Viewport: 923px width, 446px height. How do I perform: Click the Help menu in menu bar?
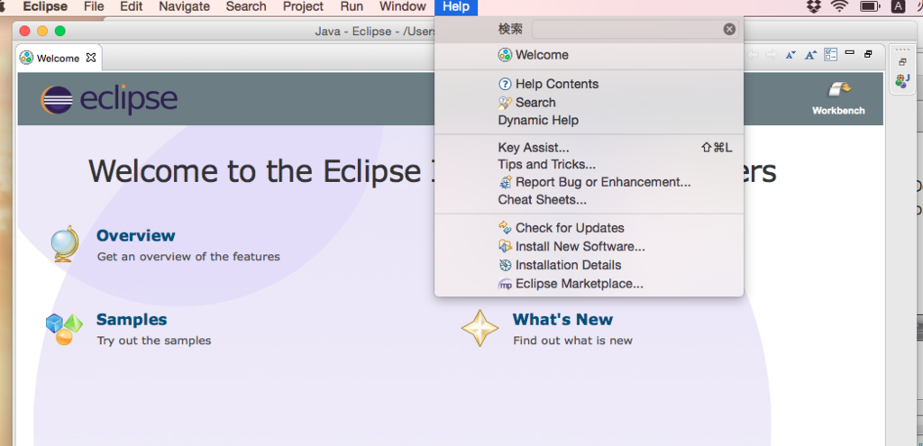[456, 7]
